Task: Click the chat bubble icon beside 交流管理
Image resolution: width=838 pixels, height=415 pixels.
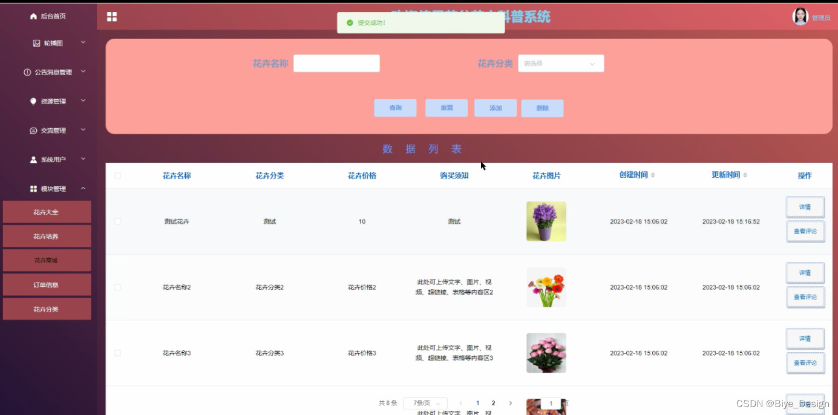Action: [33, 130]
